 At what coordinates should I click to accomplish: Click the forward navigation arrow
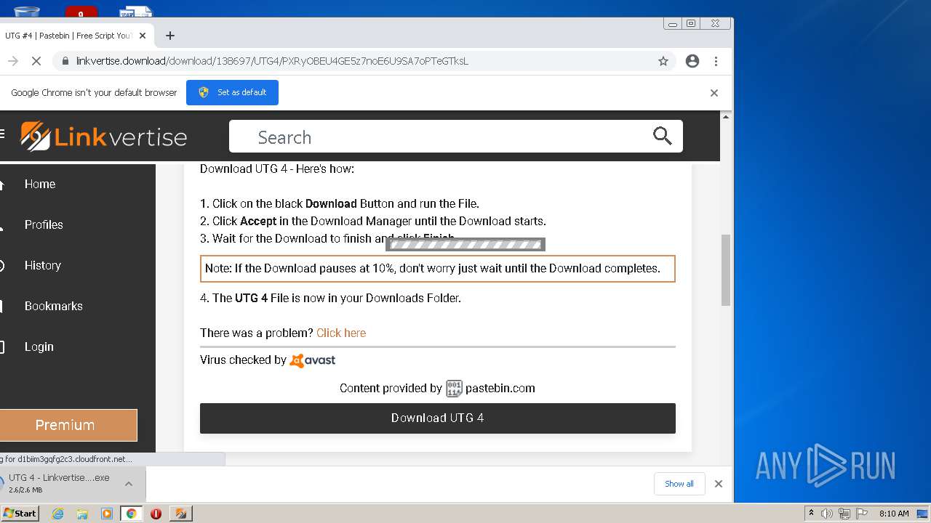(13, 61)
